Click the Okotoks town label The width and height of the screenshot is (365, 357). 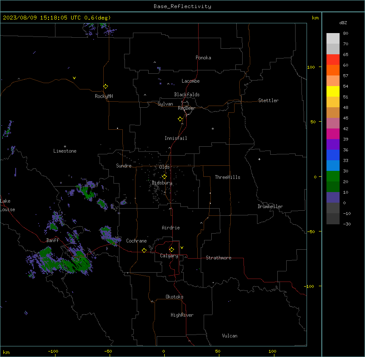174,297
